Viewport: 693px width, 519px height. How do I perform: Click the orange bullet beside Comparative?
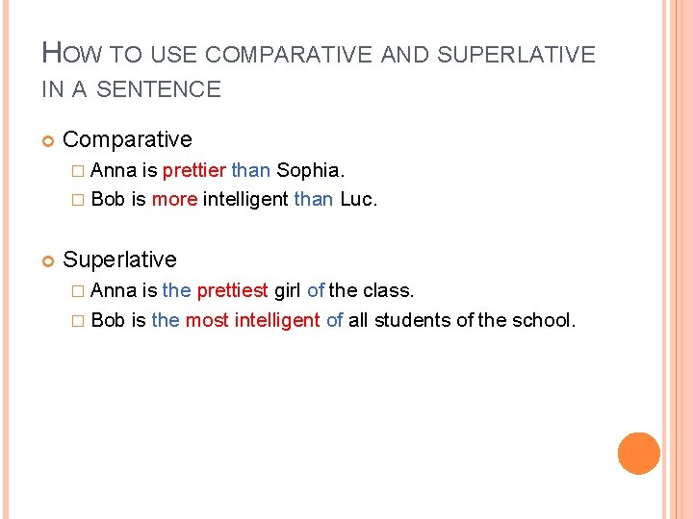(x=48, y=141)
